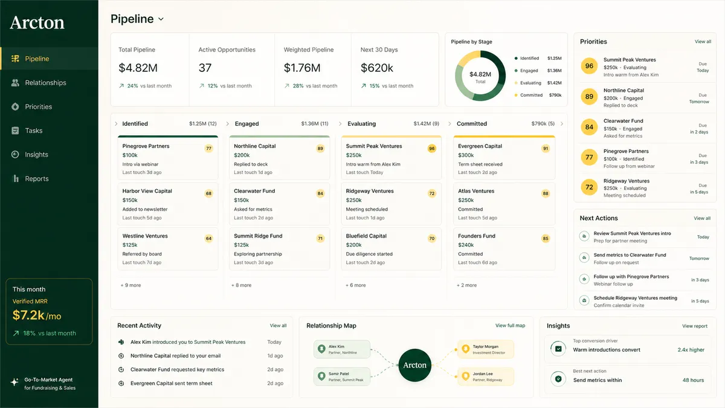Open View report in Insights

click(x=695, y=326)
